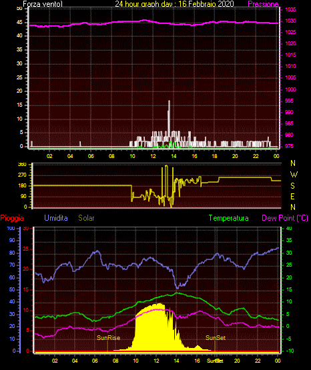Click the 1030 pressure axis value
Screen dimensions: 311x370
pos(290,21)
